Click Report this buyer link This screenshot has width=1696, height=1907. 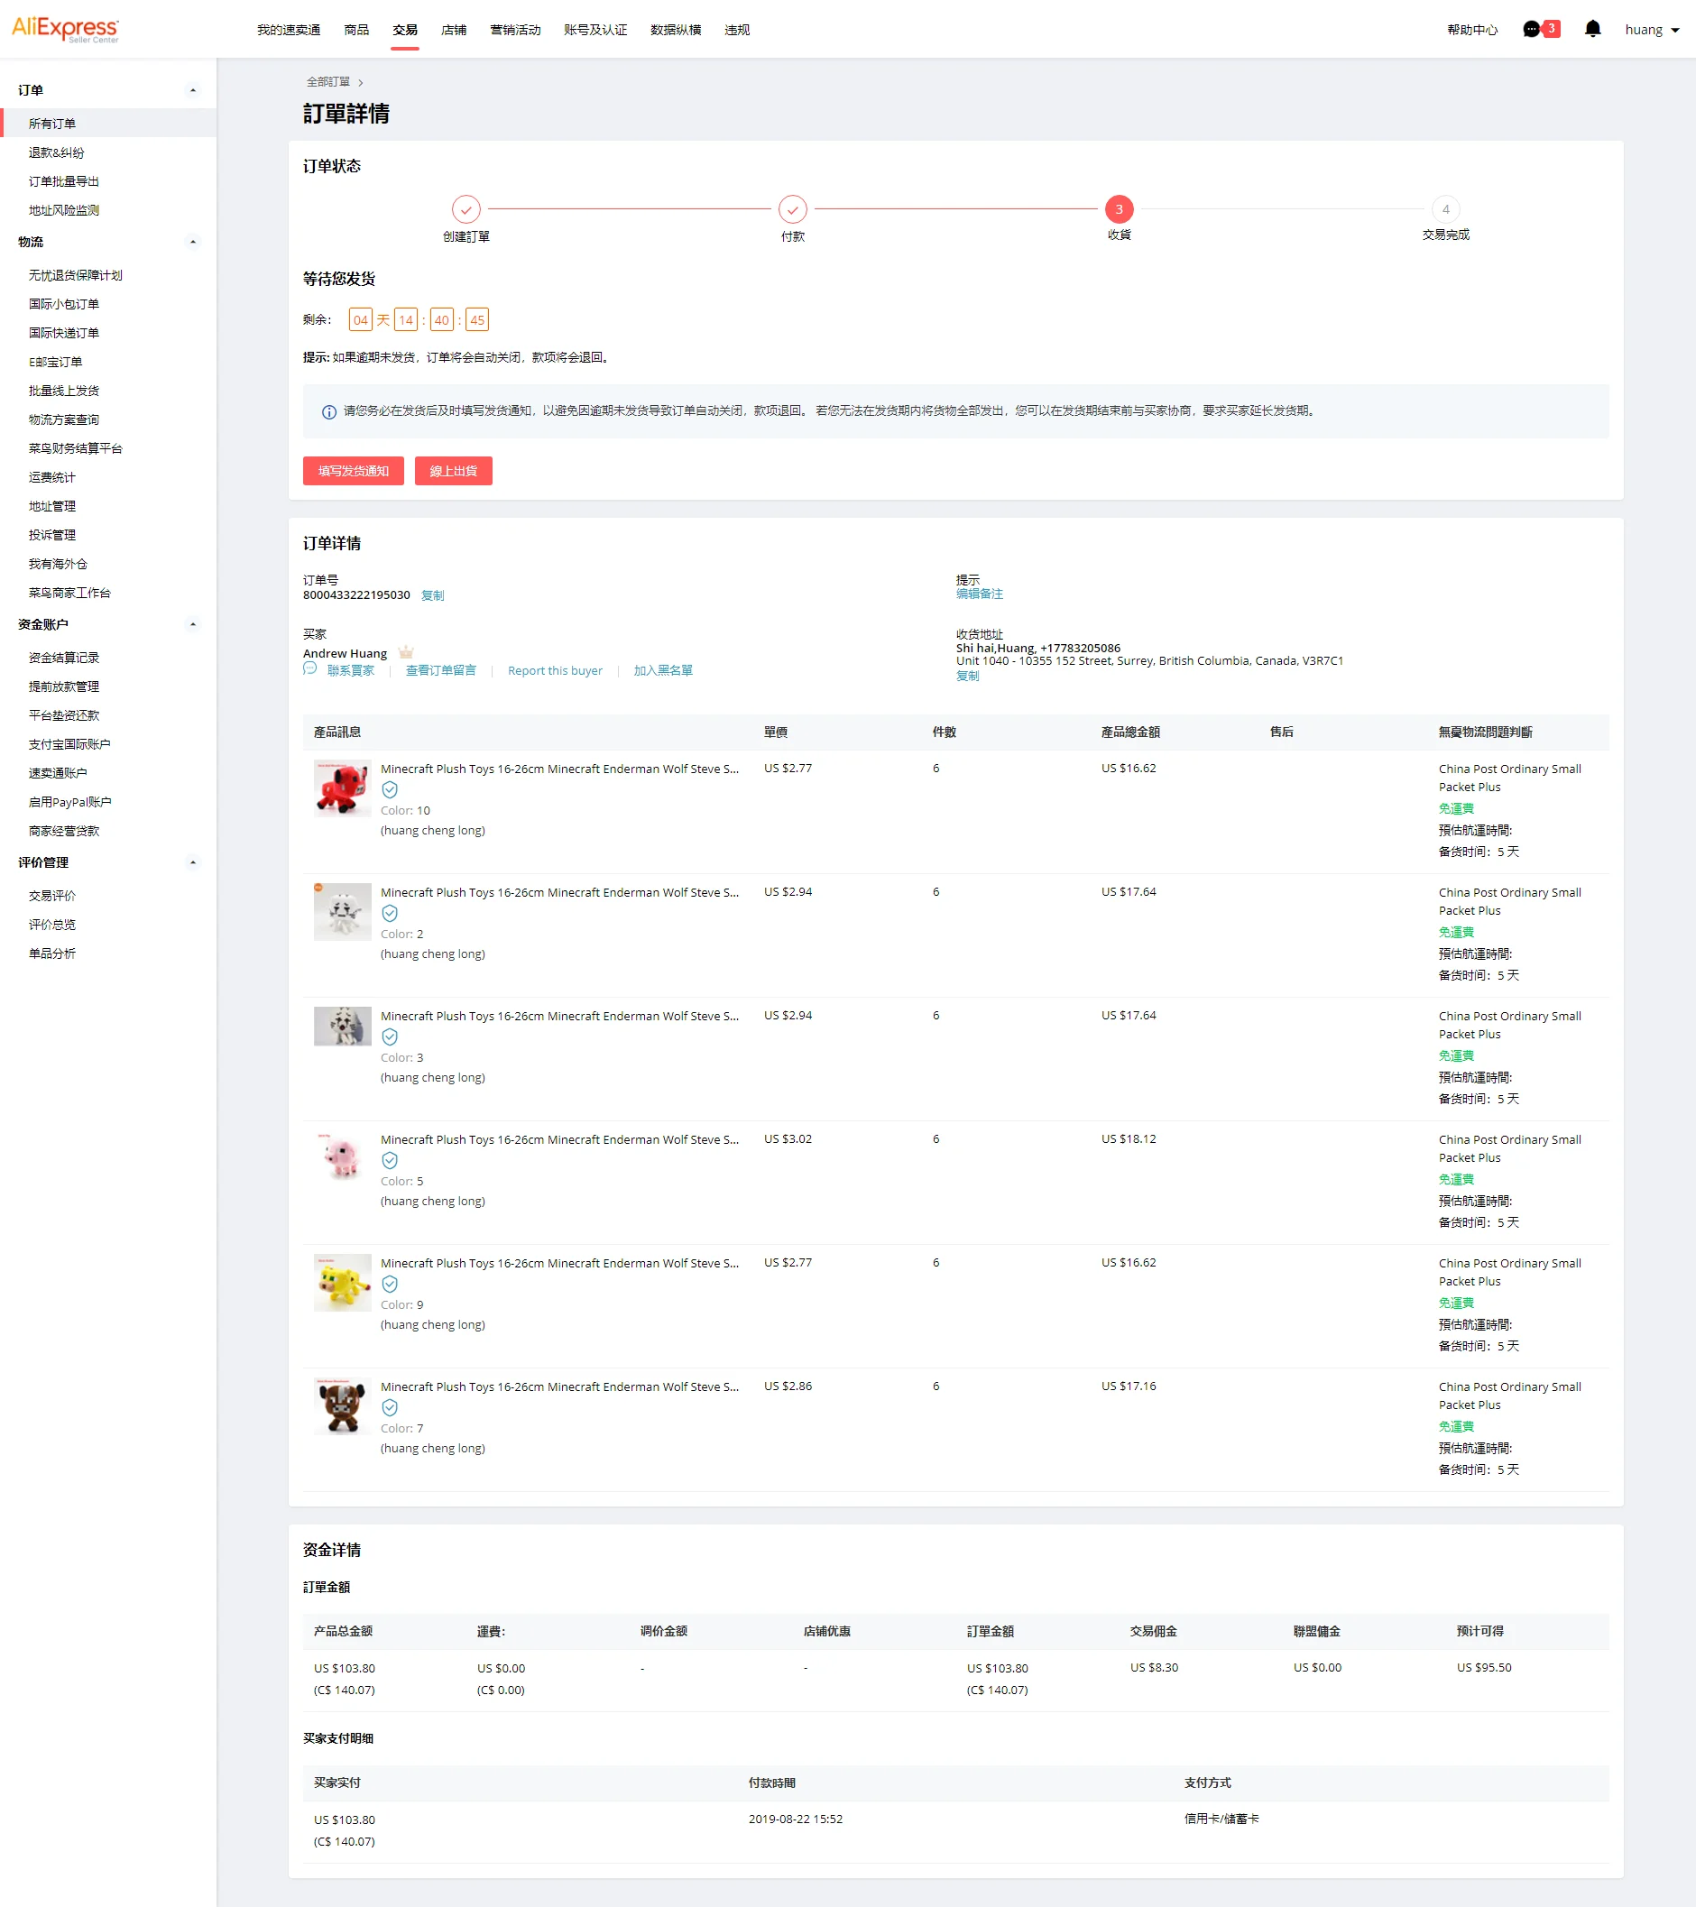555,670
